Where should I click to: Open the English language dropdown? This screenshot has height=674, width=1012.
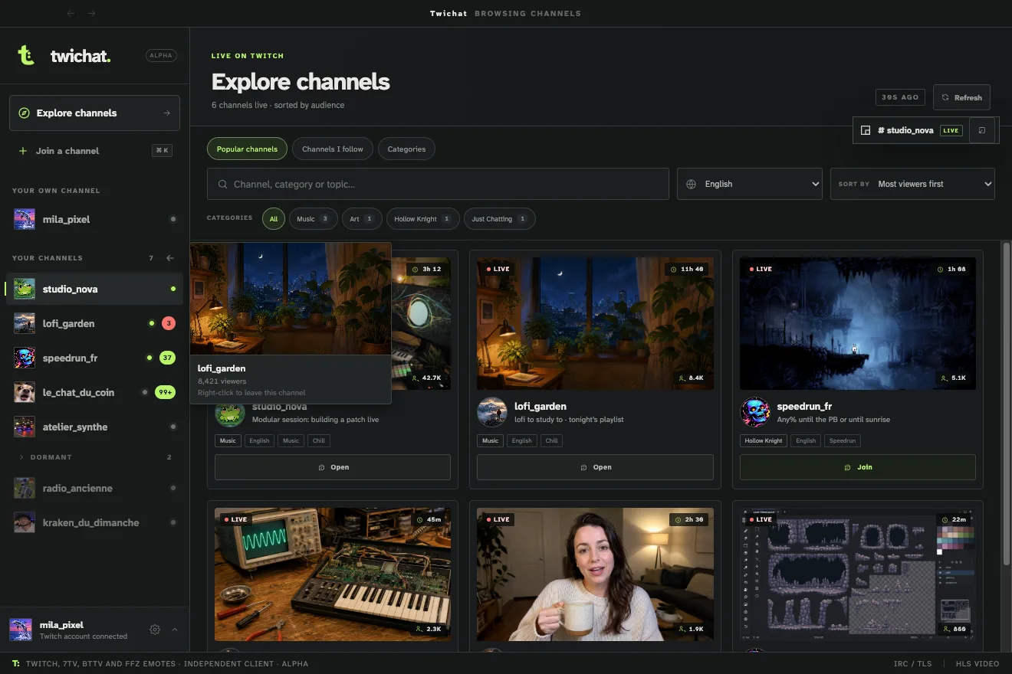(750, 184)
